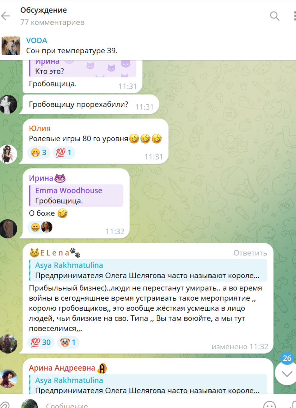Open emoji picker smiley icon
The width and height of the screenshot is (296, 408).
[x=269, y=404]
